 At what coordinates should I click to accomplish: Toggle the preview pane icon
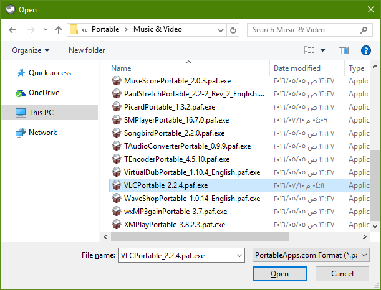pos(344,50)
